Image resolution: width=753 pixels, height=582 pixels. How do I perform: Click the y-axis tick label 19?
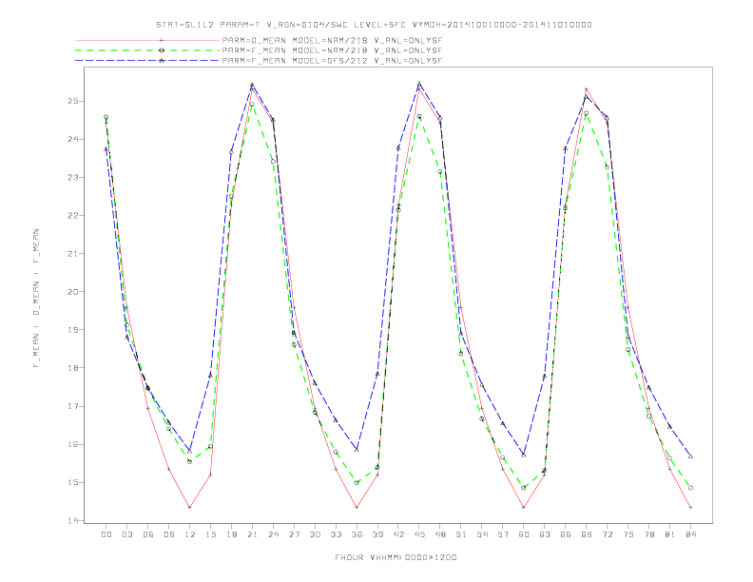click(73, 330)
